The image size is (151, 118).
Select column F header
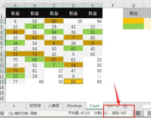coord(113,5)
